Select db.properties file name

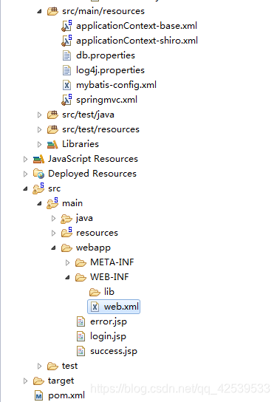coord(106,55)
